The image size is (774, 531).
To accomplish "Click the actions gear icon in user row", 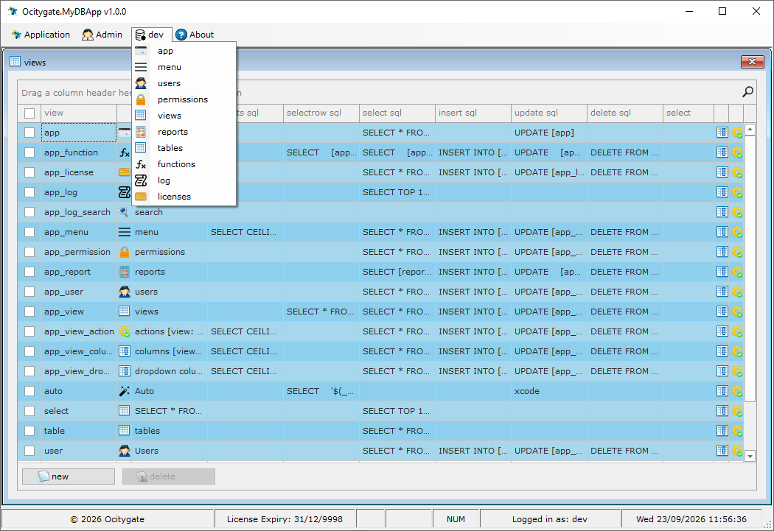I will (x=737, y=451).
